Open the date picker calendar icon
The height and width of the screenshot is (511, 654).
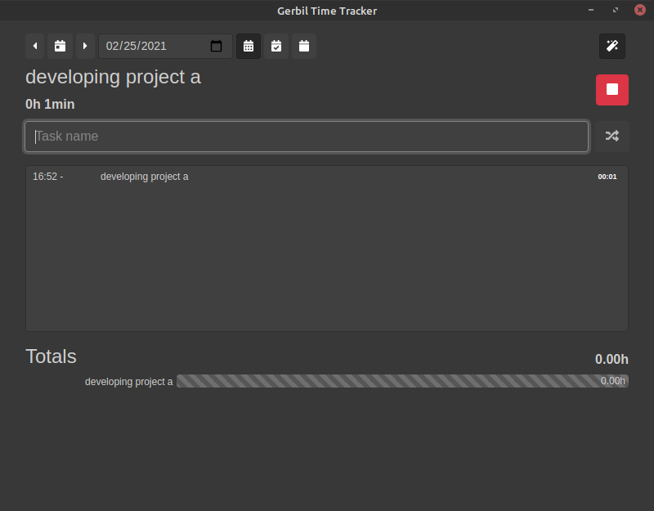tap(216, 46)
